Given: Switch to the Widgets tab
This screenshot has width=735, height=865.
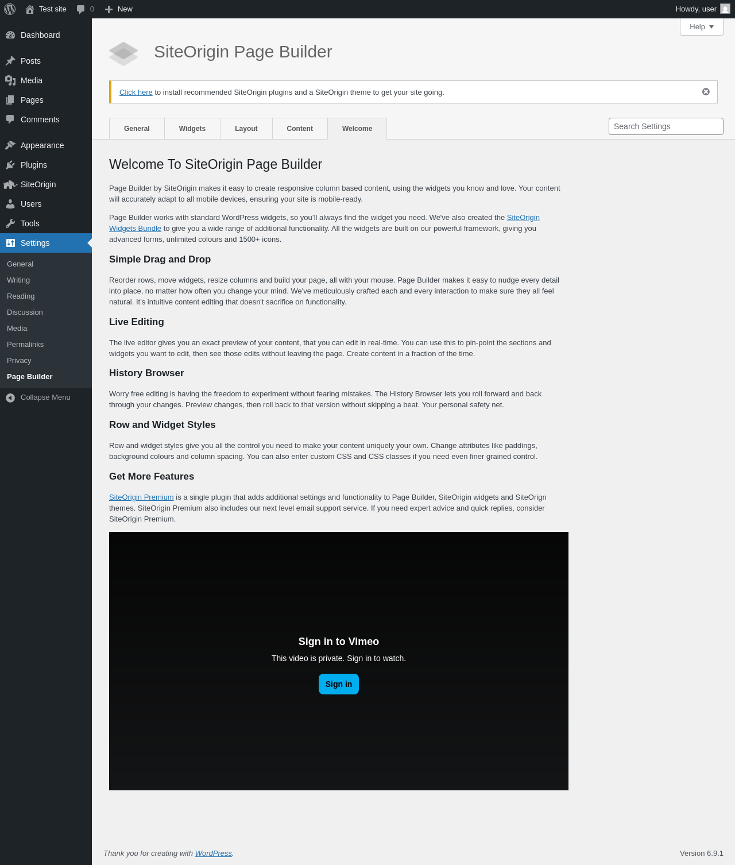Looking at the screenshot, I should (x=192, y=129).
